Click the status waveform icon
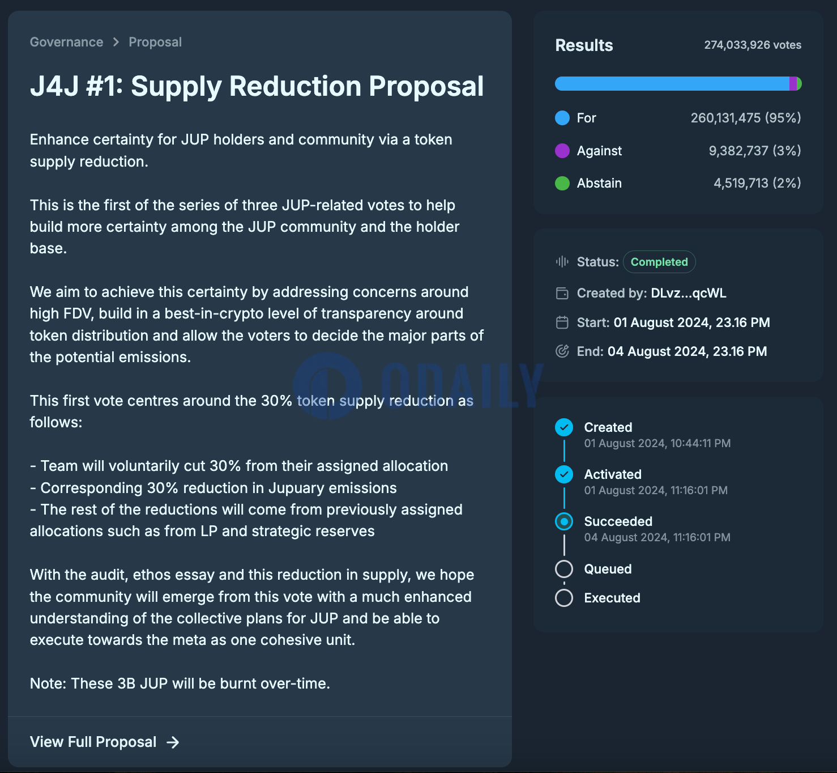The width and height of the screenshot is (837, 773). click(x=562, y=261)
